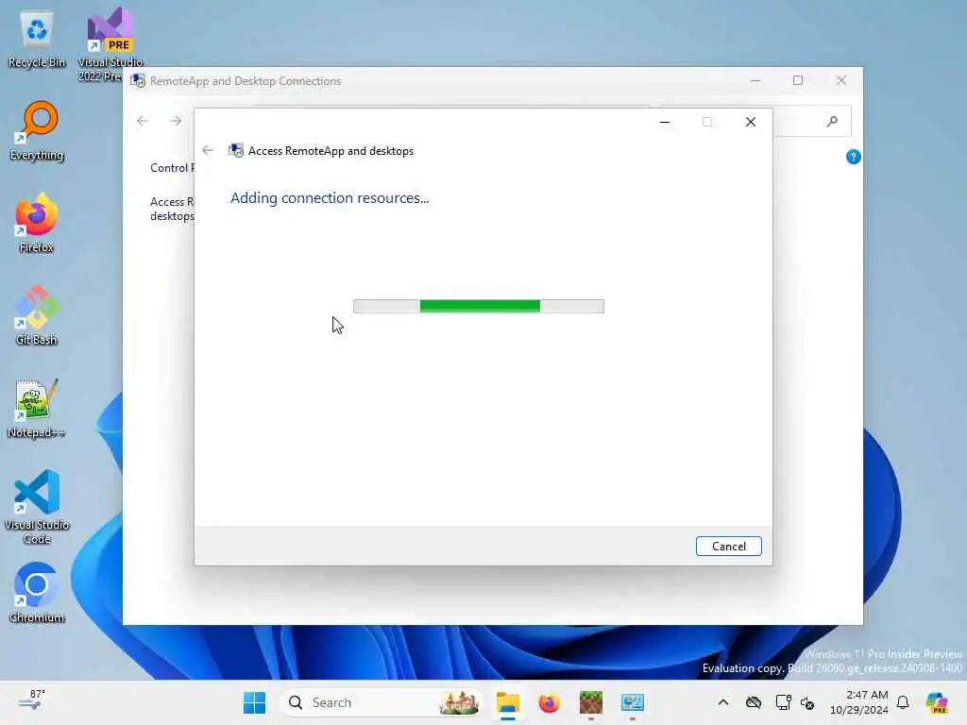Close the Access RemoteApp wizard dialog

click(750, 122)
